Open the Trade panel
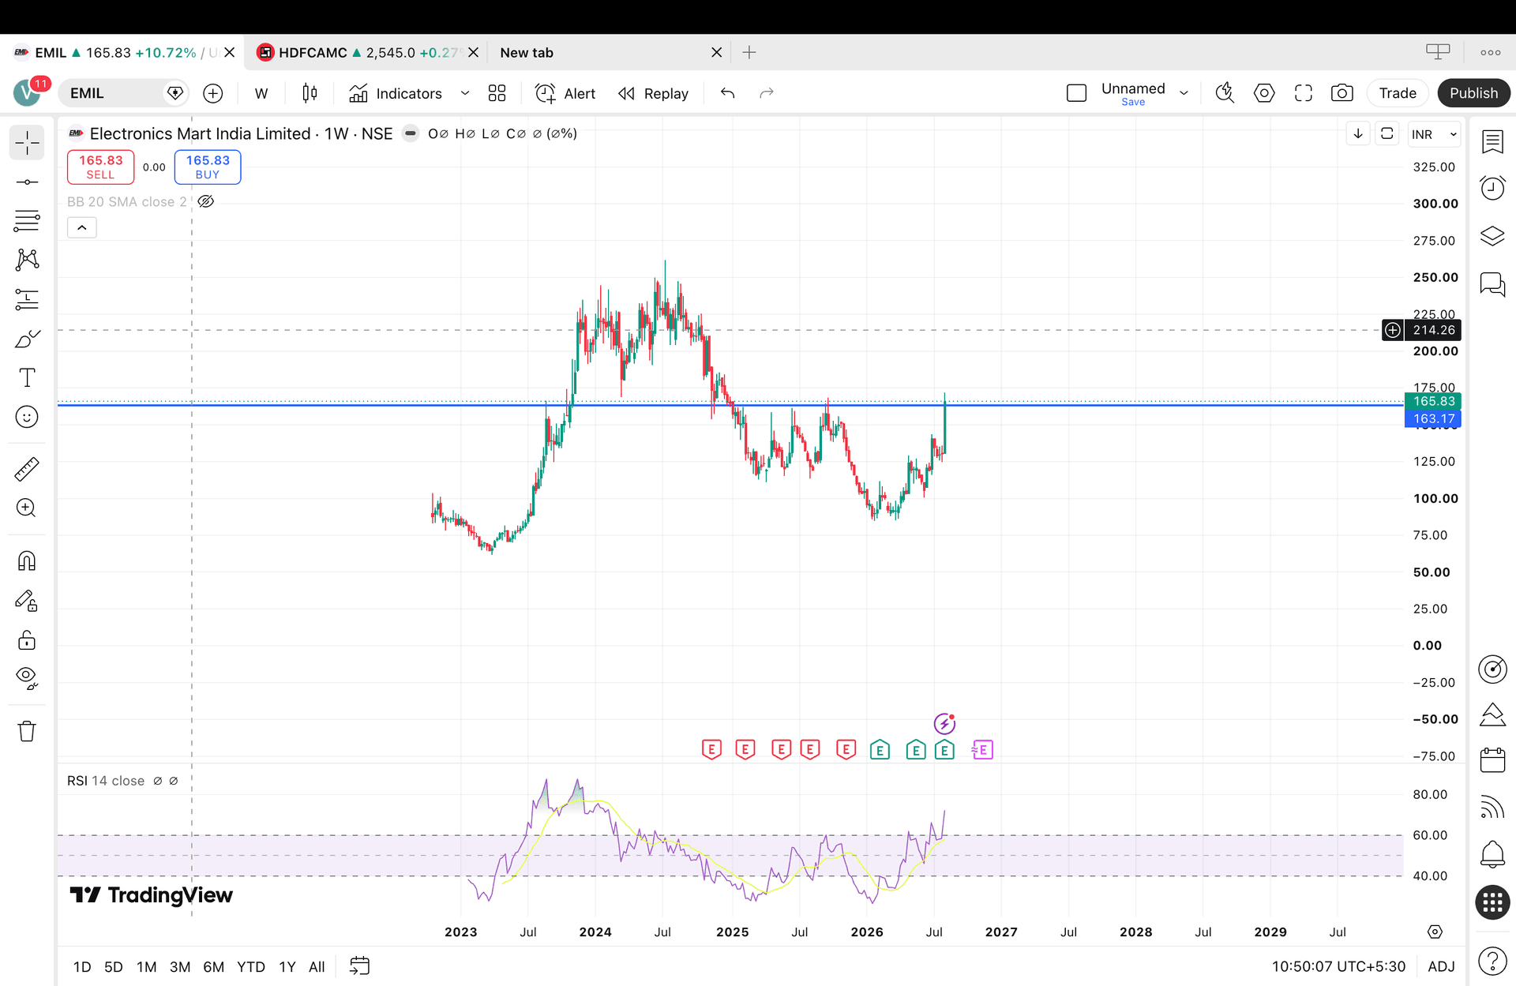The width and height of the screenshot is (1516, 986). pyautogui.click(x=1398, y=93)
